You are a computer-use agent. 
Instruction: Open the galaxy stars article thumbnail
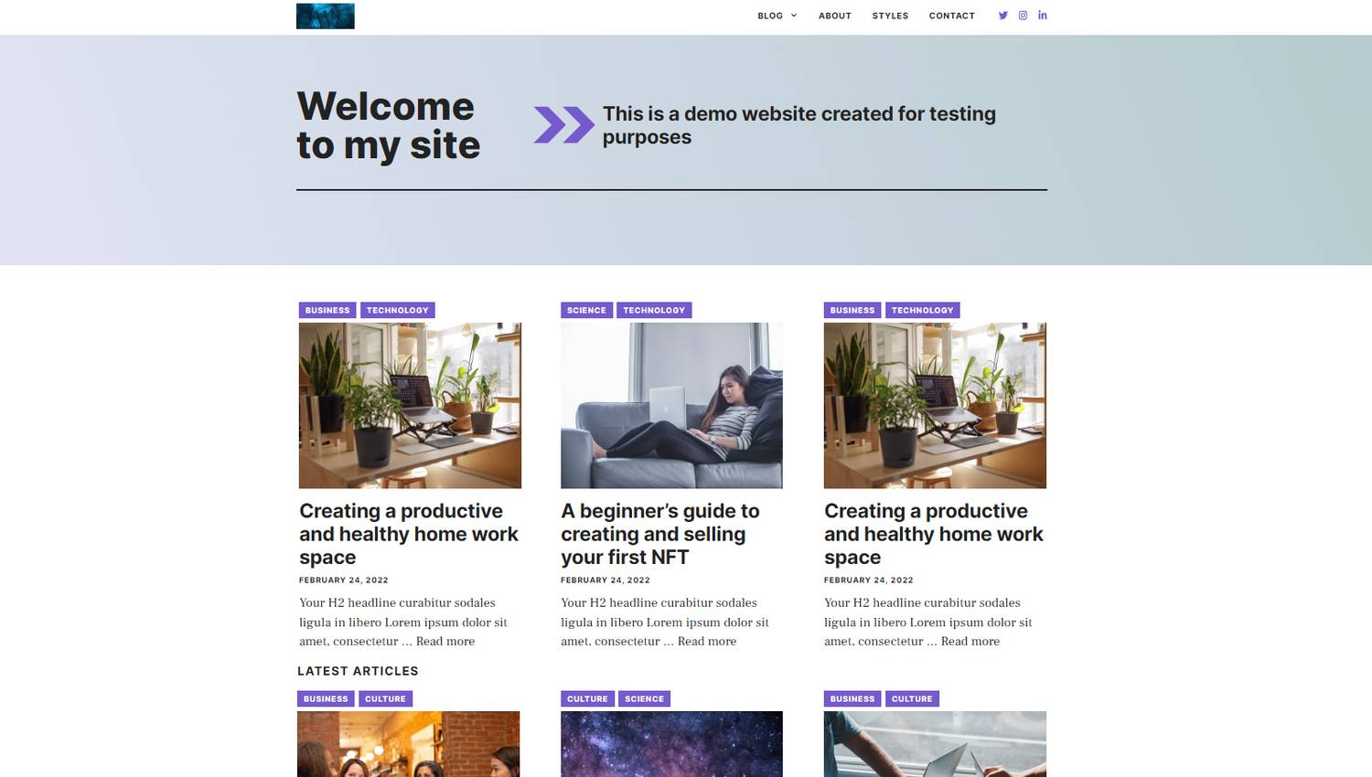tap(671, 744)
